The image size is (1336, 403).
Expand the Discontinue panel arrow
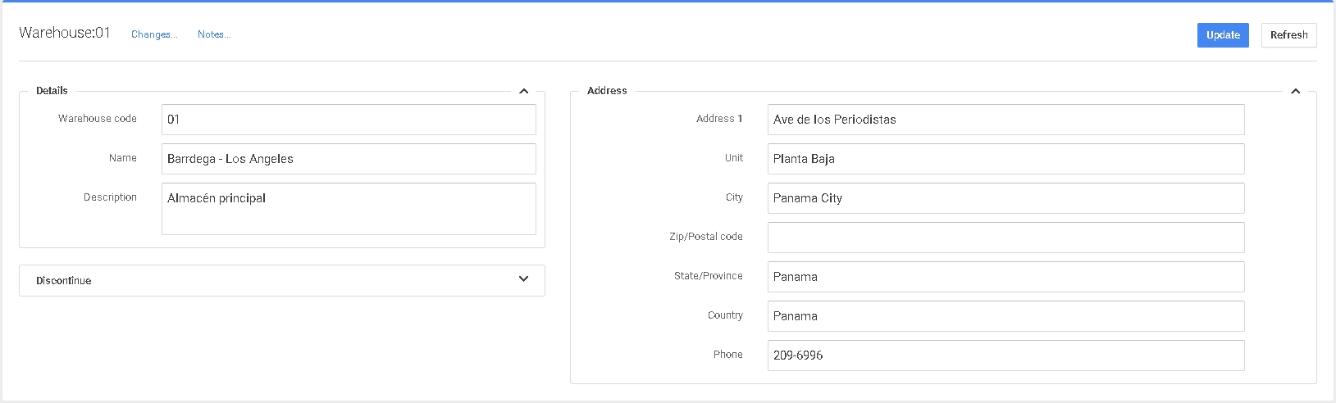click(x=523, y=279)
